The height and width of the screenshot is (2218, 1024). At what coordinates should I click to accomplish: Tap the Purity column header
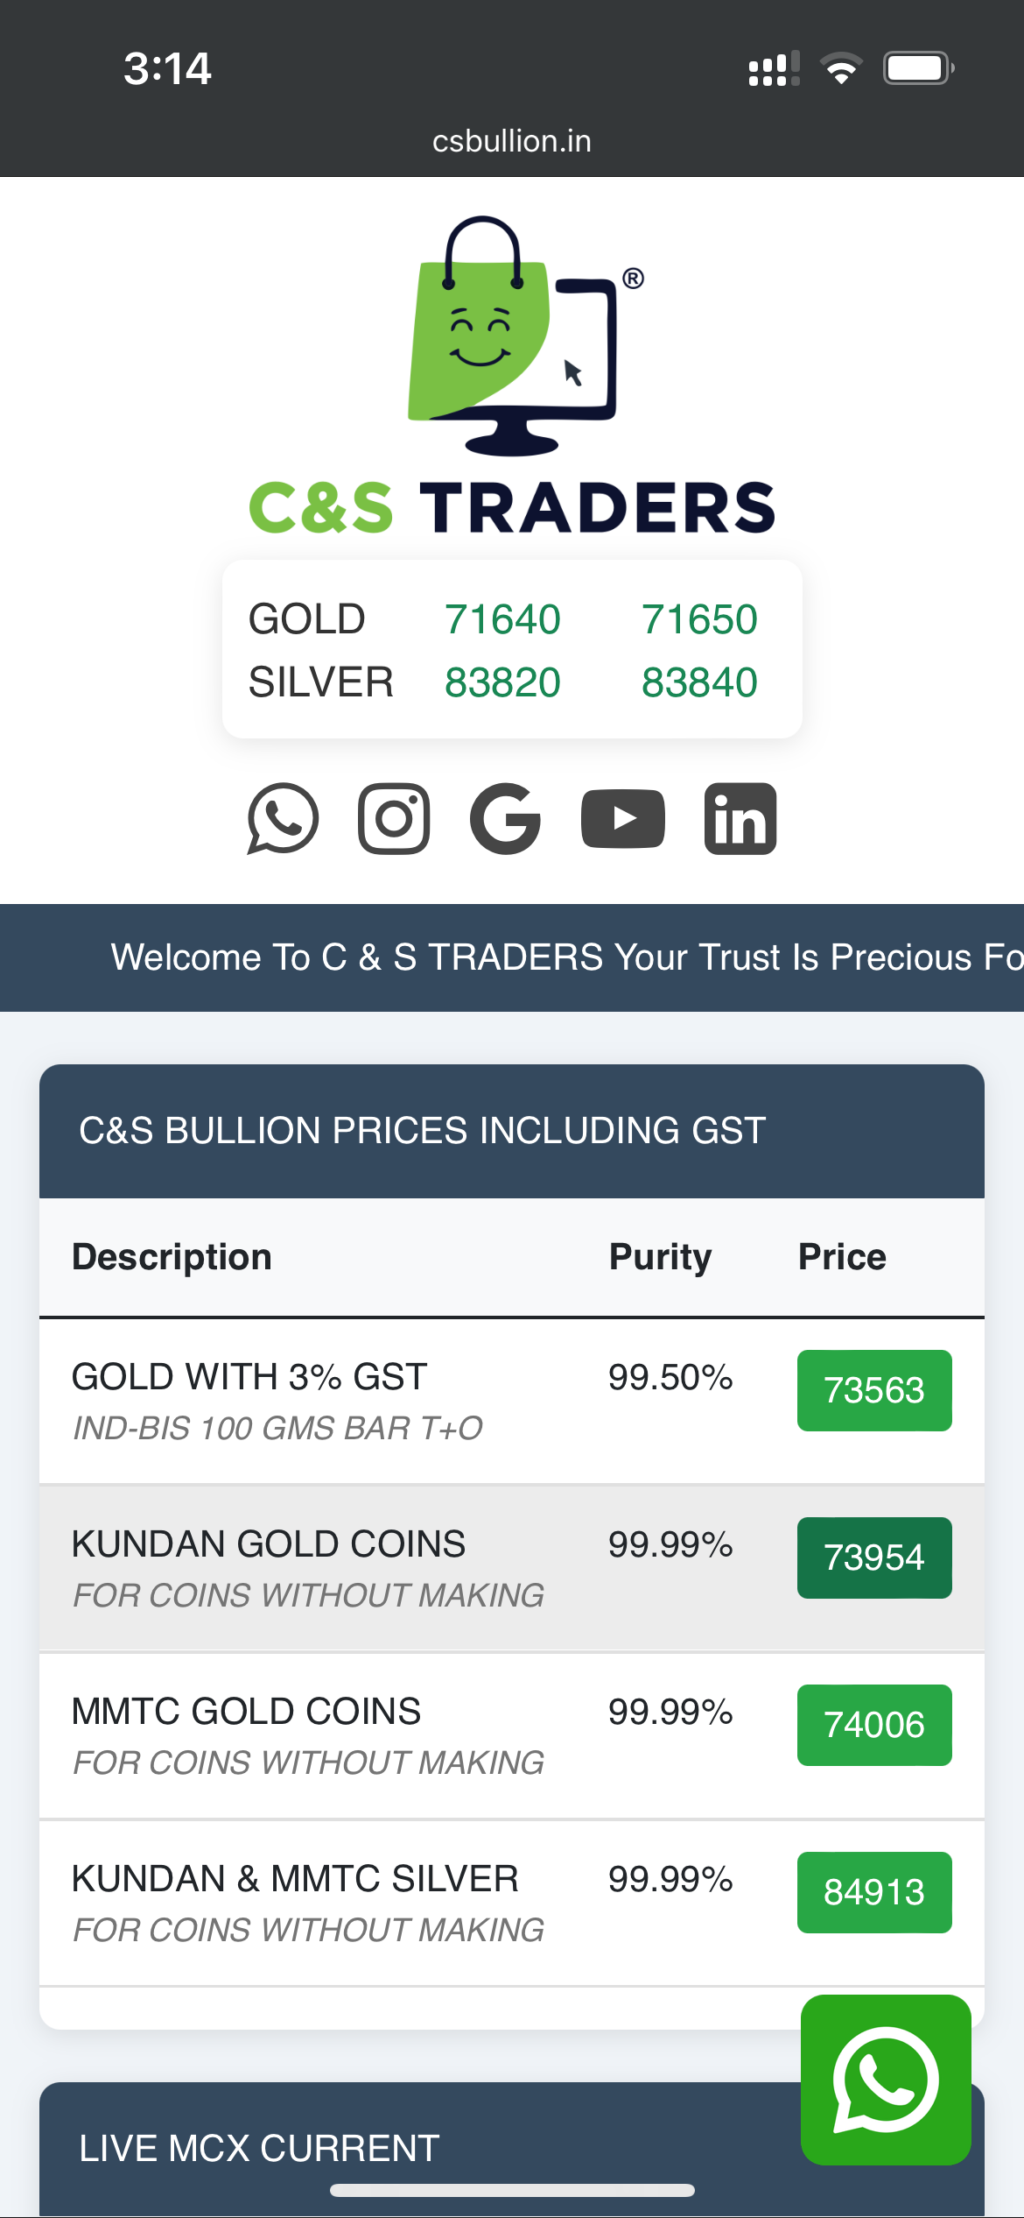click(x=660, y=1257)
